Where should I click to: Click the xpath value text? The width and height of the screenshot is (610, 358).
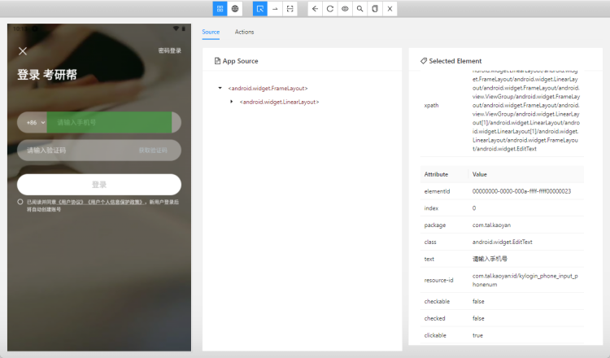[x=526, y=110]
